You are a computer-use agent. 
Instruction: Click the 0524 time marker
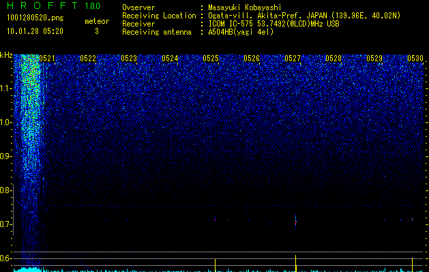pos(170,58)
